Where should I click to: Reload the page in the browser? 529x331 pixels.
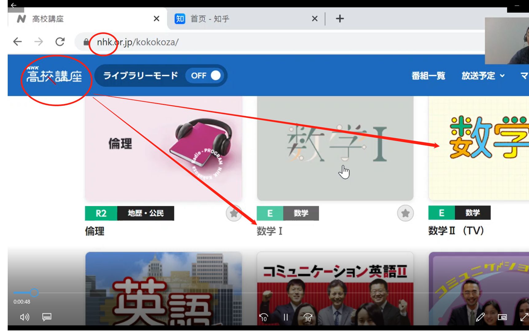60,42
